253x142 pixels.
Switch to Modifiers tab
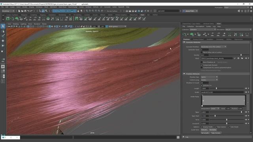pyautogui.click(x=210, y=39)
